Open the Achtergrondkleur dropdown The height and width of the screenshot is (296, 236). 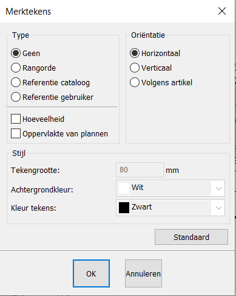170,188
